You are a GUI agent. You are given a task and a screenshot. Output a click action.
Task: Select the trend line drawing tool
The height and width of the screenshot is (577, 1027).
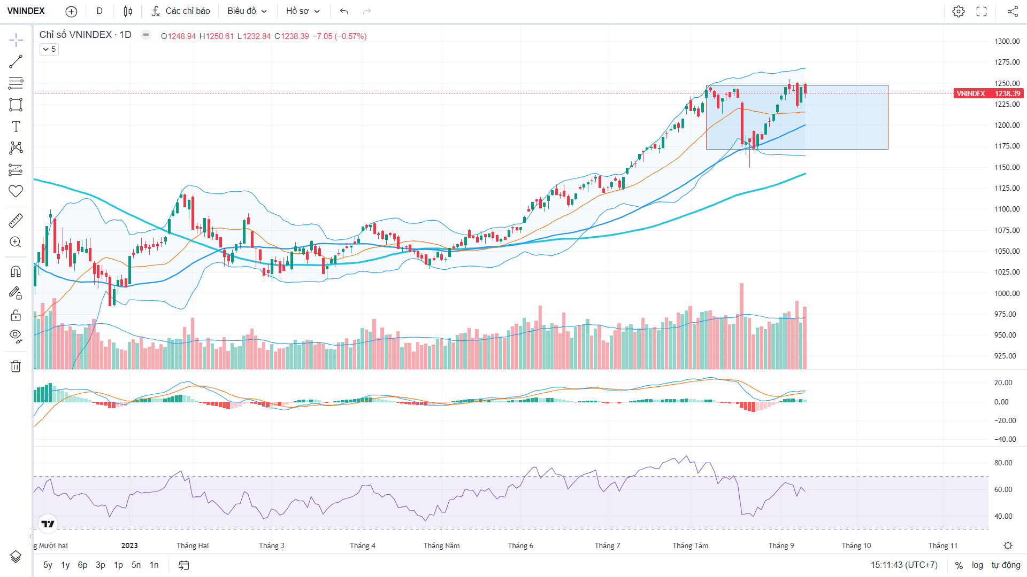16,61
